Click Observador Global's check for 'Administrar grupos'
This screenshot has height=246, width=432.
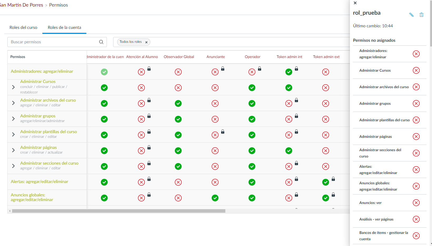pos(178,119)
